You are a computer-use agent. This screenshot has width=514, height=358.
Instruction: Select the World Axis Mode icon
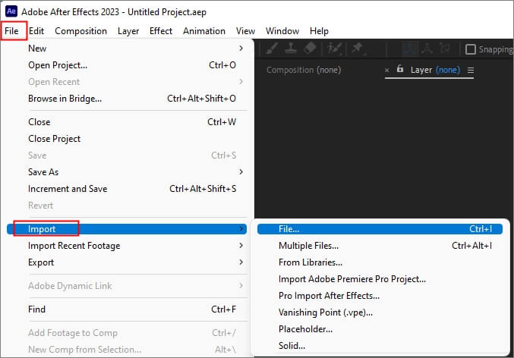pyautogui.click(x=427, y=49)
